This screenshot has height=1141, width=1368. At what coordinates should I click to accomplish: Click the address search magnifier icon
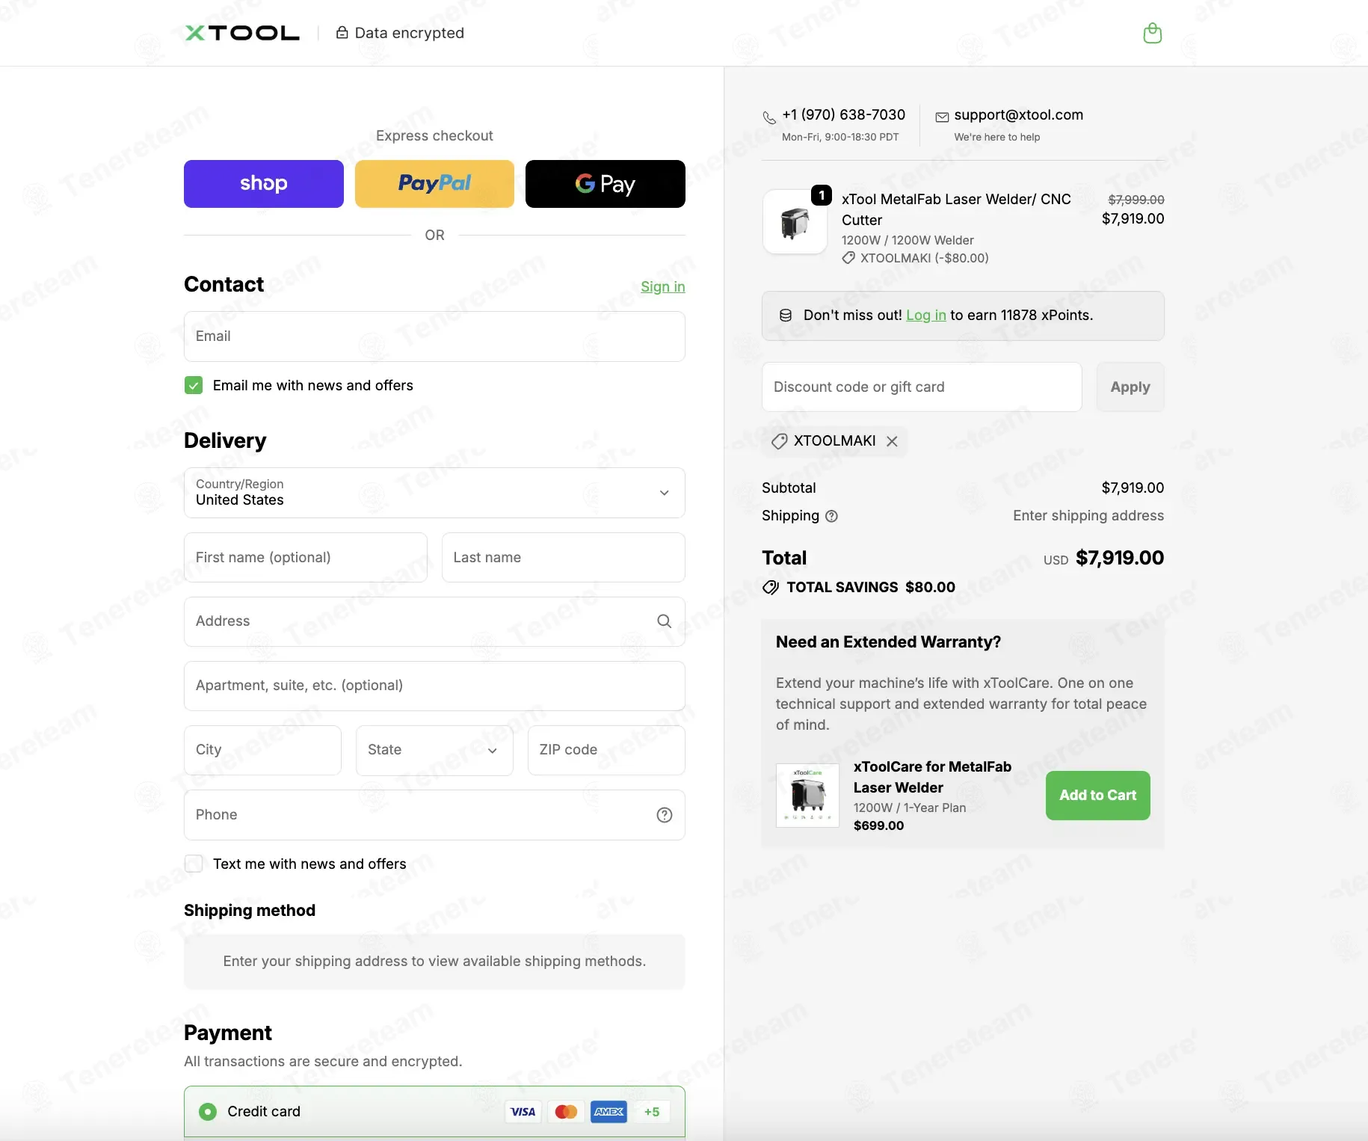point(664,621)
